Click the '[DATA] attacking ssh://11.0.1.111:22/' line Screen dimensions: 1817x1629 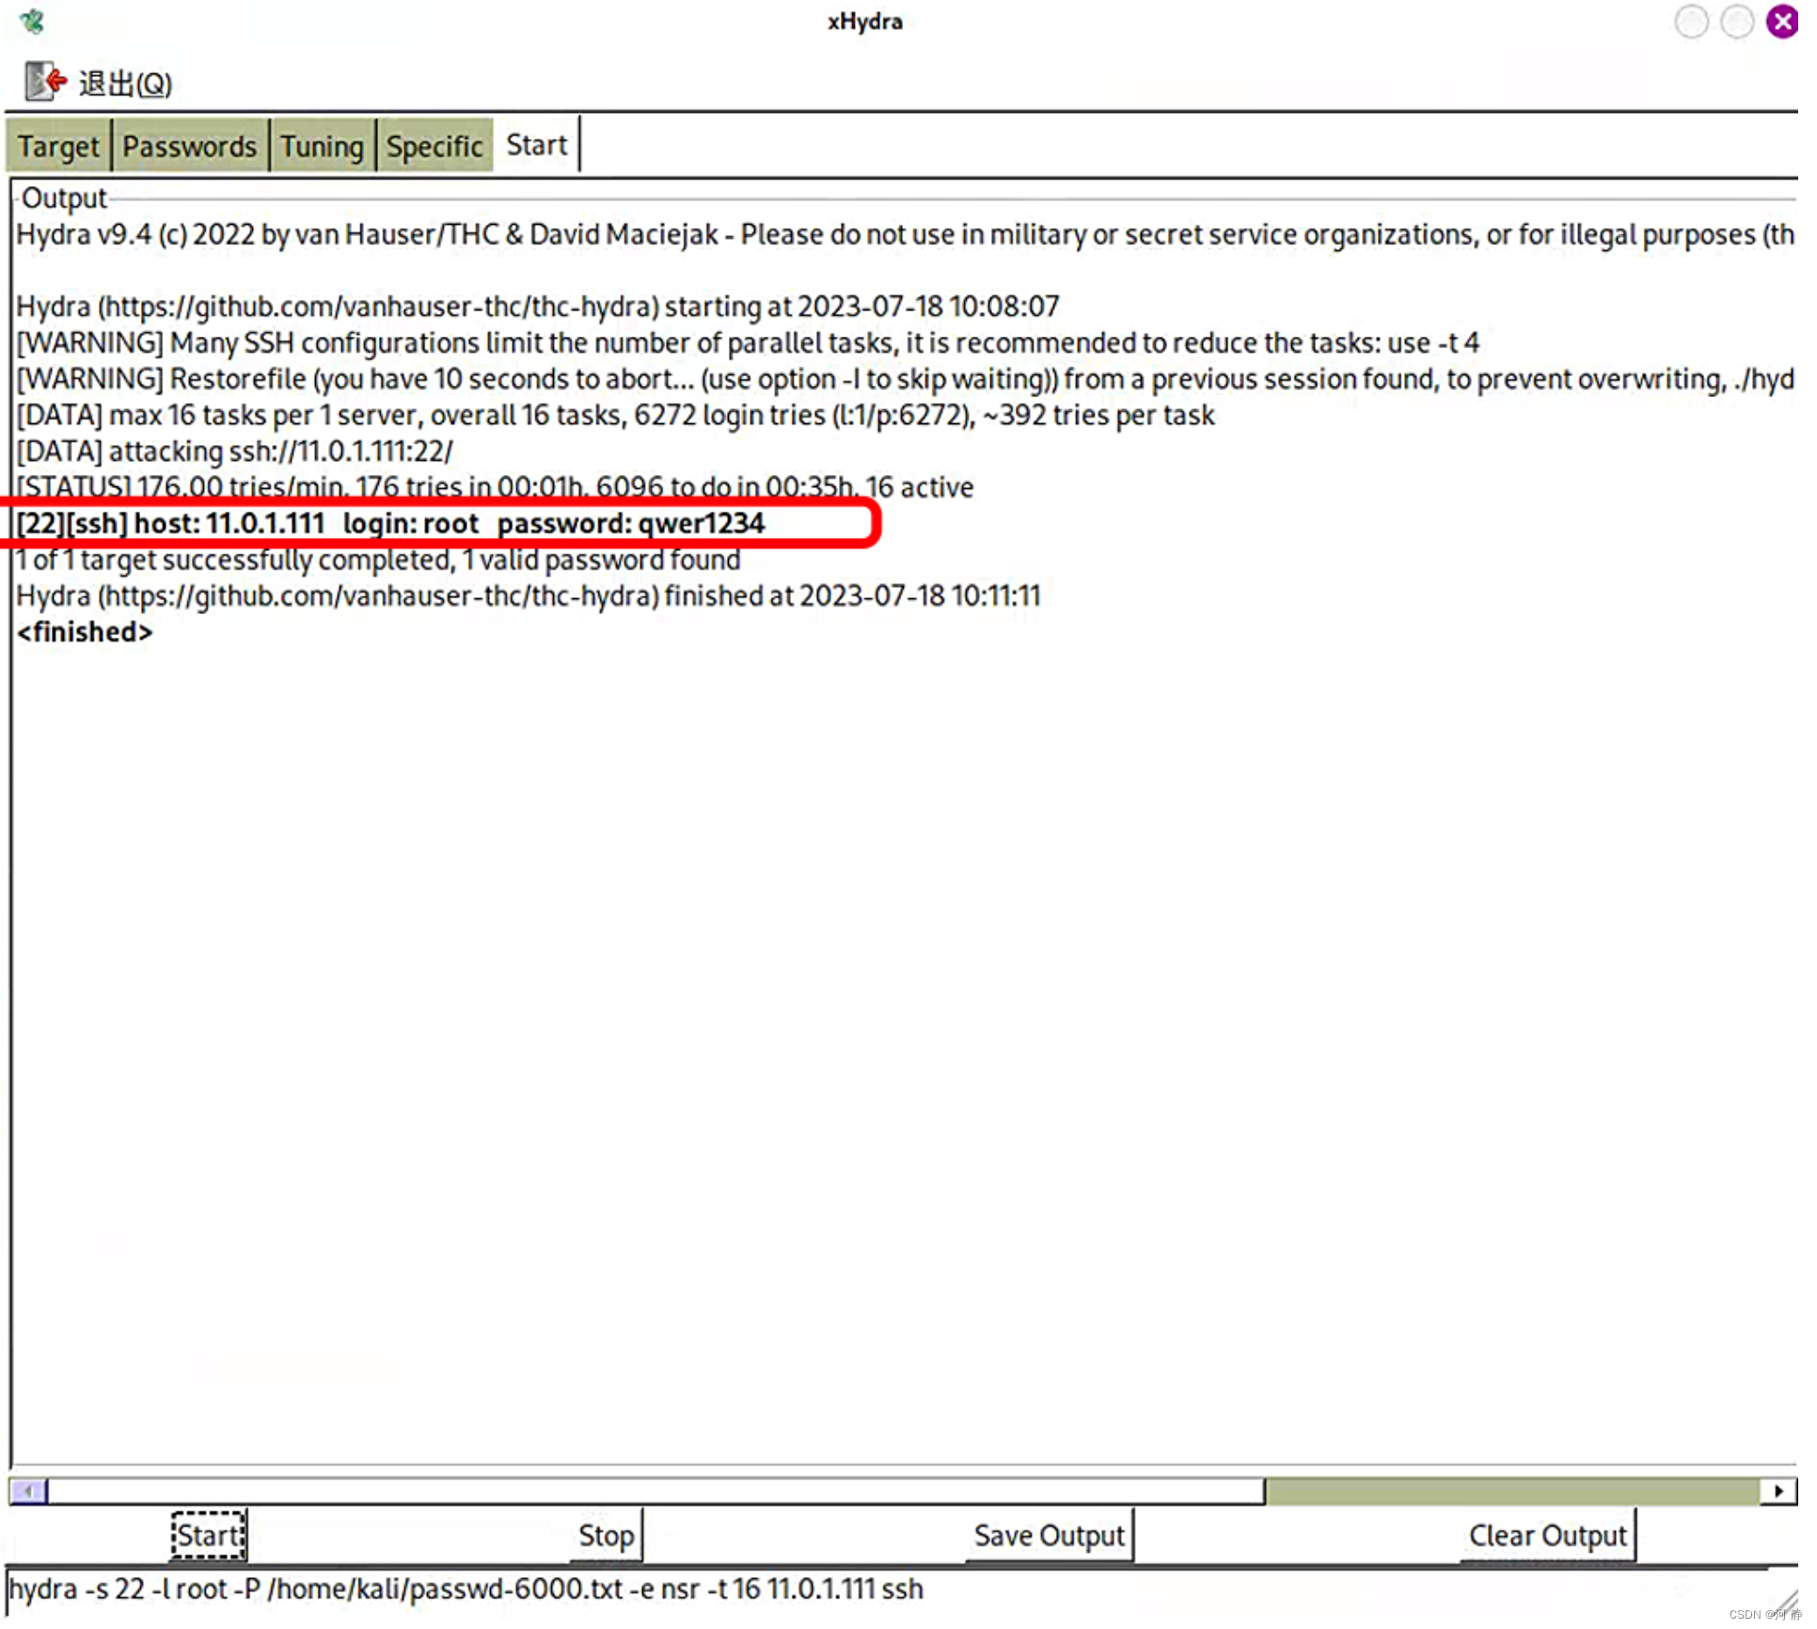pyautogui.click(x=235, y=453)
